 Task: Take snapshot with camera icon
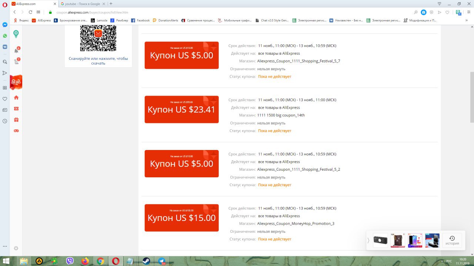[424, 12]
